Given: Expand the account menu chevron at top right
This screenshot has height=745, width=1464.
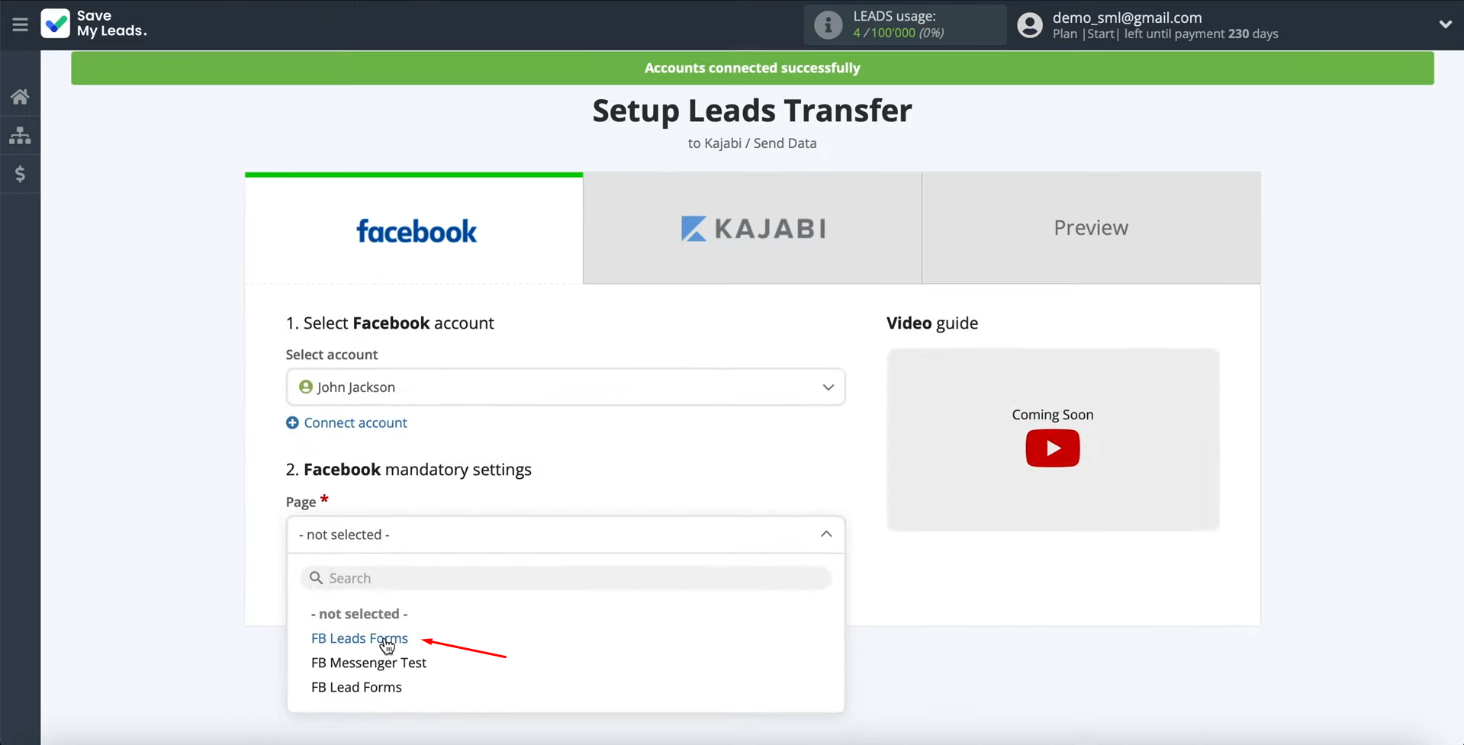Looking at the screenshot, I should coord(1445,24).
